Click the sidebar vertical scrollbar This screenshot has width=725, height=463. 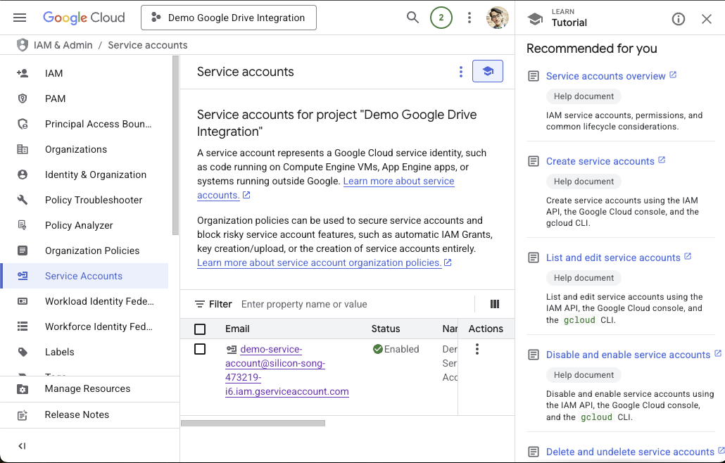175,146
